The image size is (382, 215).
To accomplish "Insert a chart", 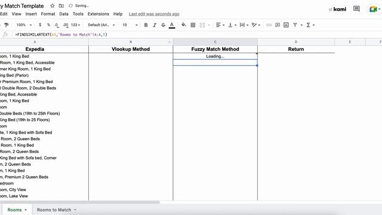I will (286, 25).
